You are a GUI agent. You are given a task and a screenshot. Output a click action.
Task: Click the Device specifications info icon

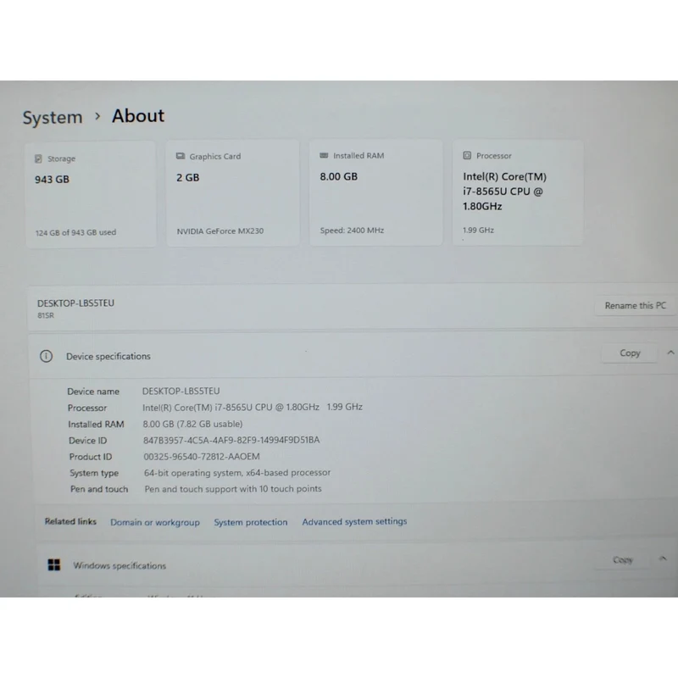tap(47, 356)
